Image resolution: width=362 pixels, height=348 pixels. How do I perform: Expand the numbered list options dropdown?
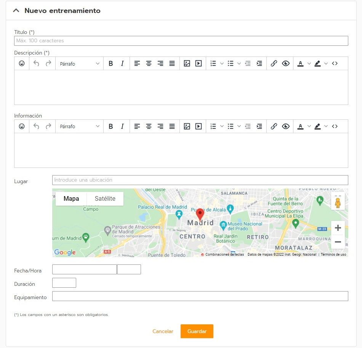tap(222, 63)
